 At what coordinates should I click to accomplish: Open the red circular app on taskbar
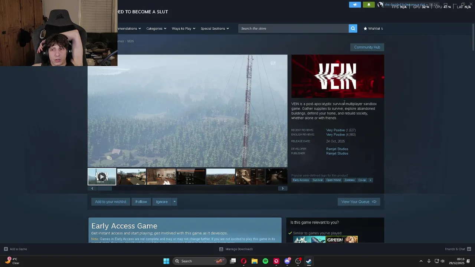[276, 261]
